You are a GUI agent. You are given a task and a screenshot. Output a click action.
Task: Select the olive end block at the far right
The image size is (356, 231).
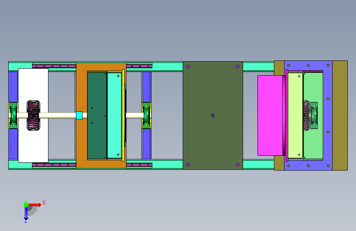(340, 115)
